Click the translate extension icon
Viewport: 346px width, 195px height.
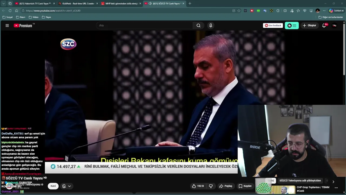point(265,11)
